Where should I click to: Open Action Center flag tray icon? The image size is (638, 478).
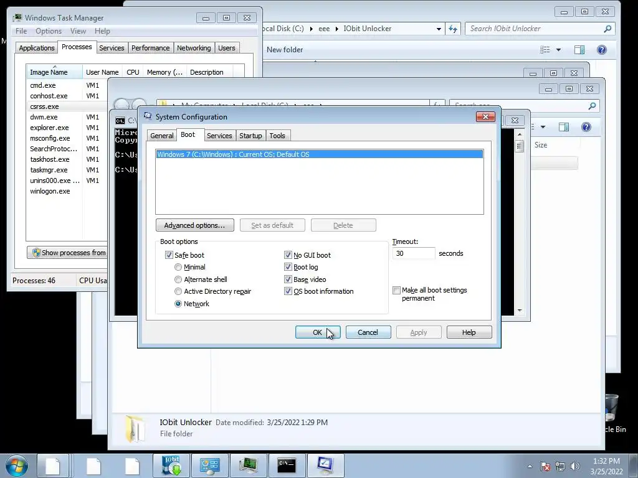coord(545,466)
